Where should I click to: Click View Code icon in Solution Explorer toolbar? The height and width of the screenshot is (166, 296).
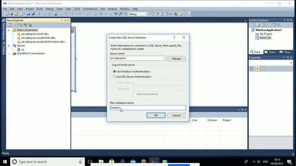pyautogui.click(x=269, y=25)
